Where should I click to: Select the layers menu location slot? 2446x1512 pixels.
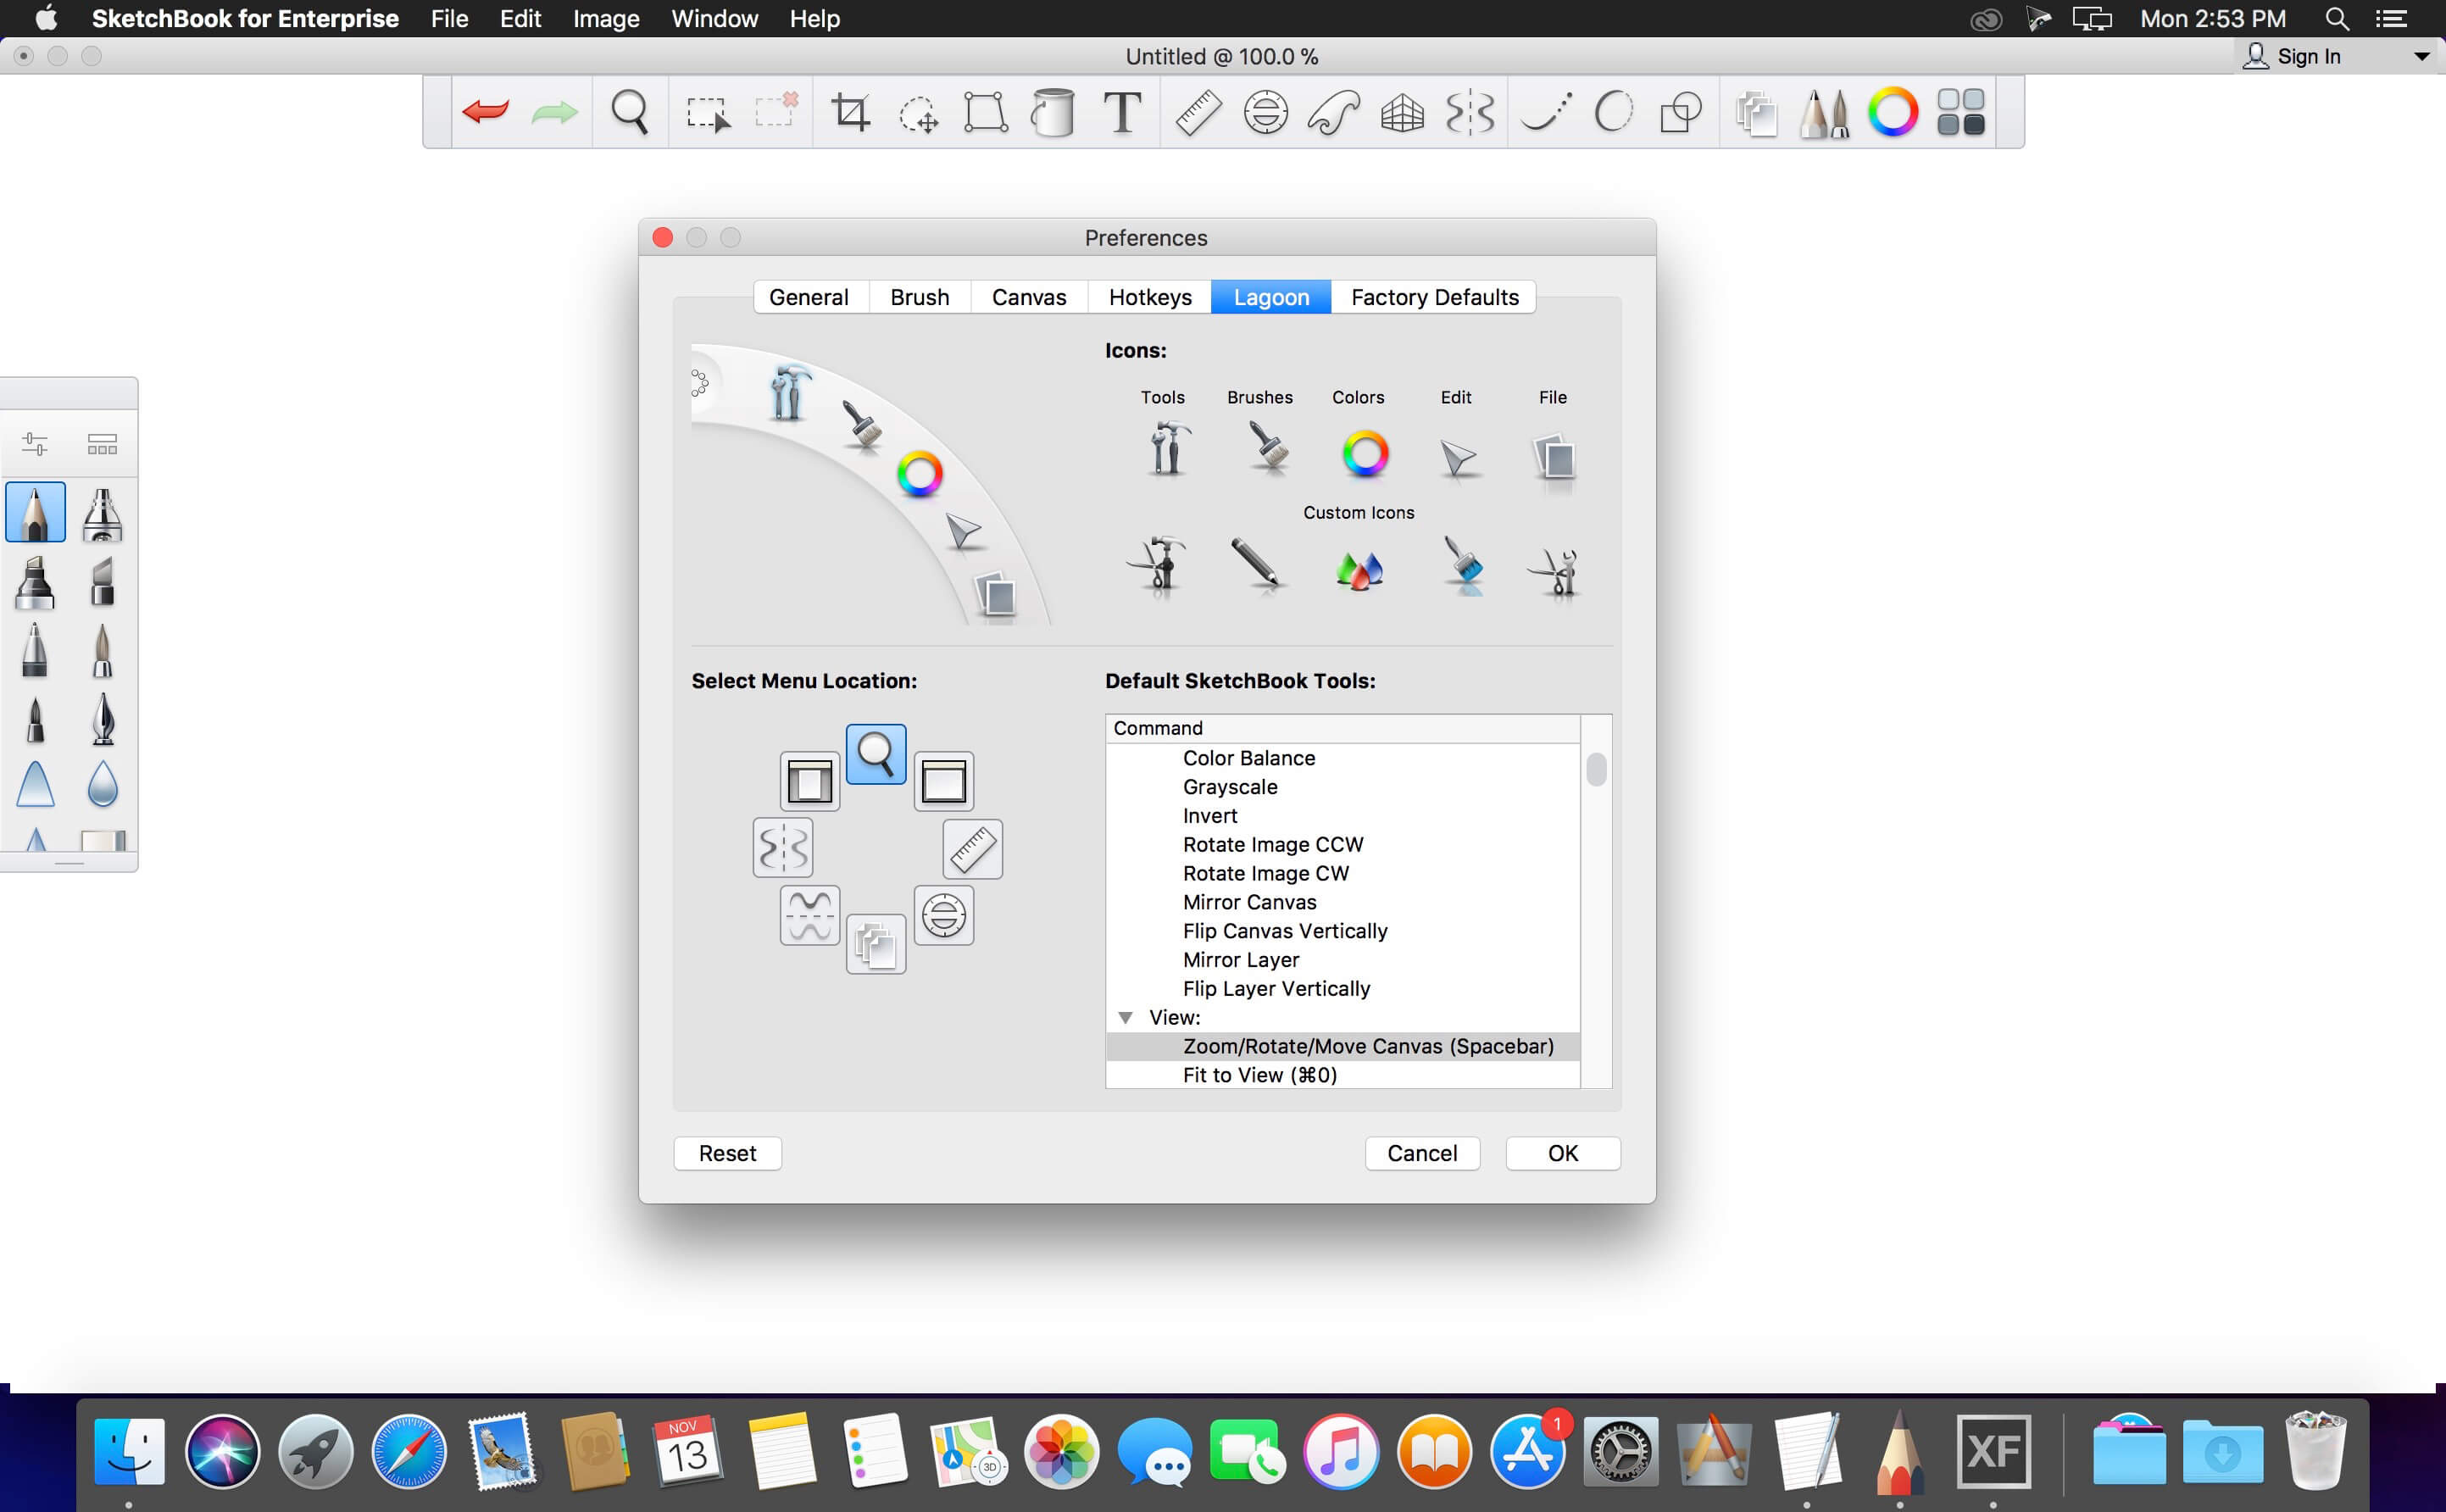tap(876, 944)
